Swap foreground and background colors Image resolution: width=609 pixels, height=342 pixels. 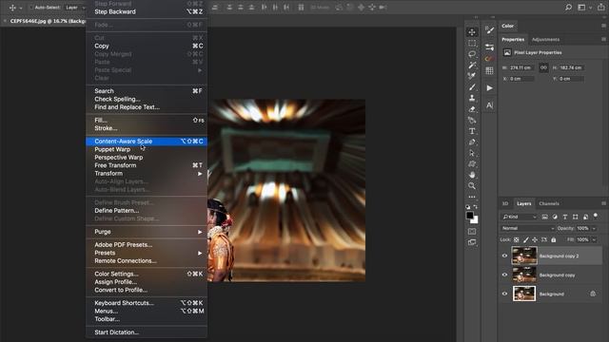[x=476, y=207]
